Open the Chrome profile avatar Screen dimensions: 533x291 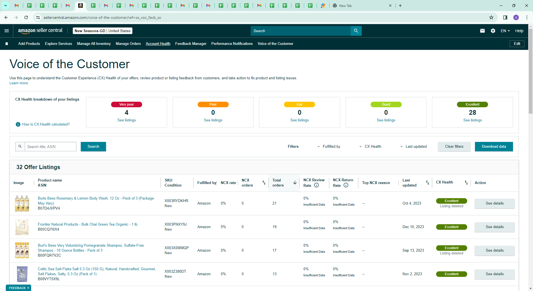click(x=516, y=17)
